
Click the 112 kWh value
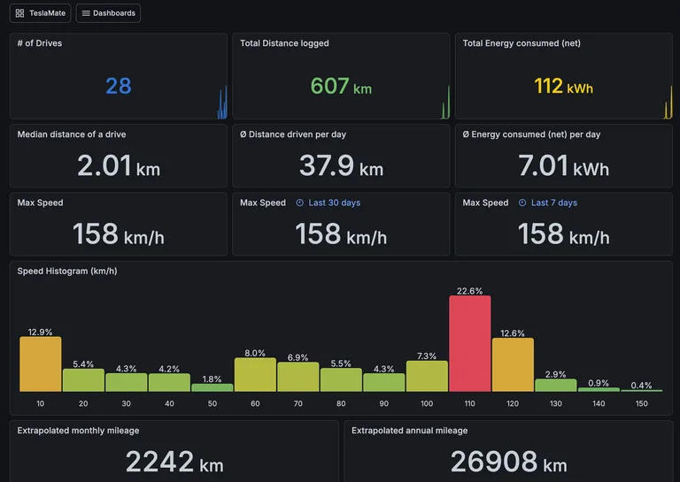pos(563,86)
